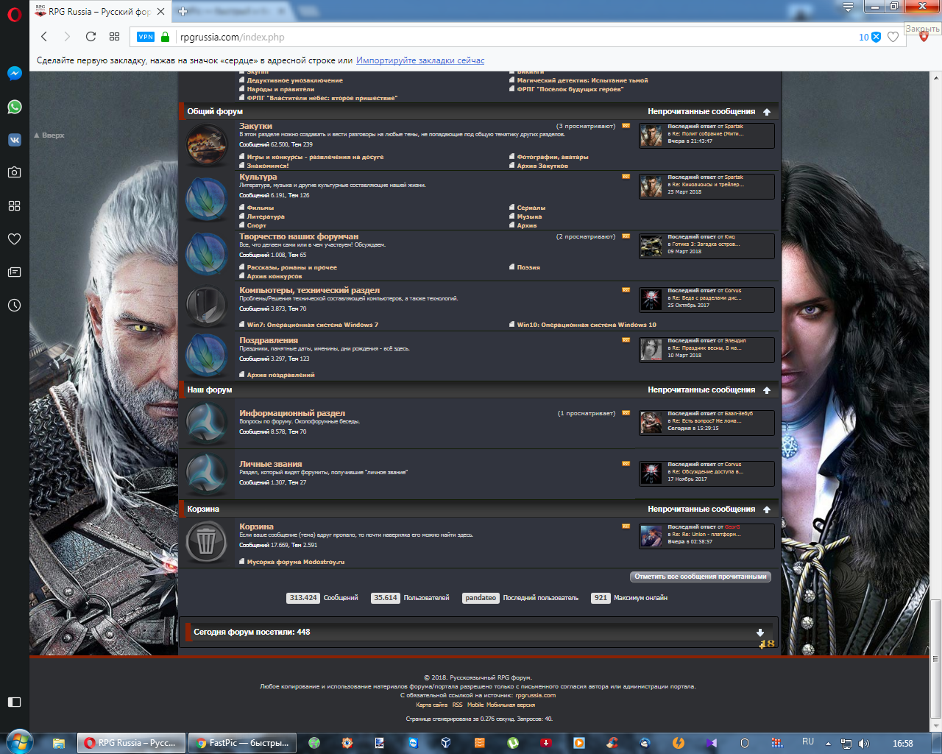Click the RSS icon in the Корзина row
The image size is (942, 754).
point(626,526)
